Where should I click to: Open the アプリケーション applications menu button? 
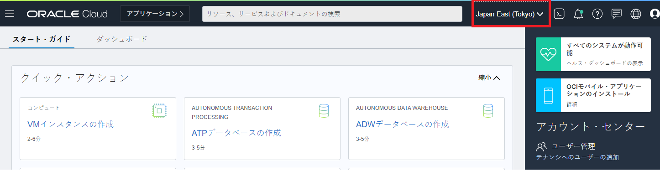click(x=155, y=14)
